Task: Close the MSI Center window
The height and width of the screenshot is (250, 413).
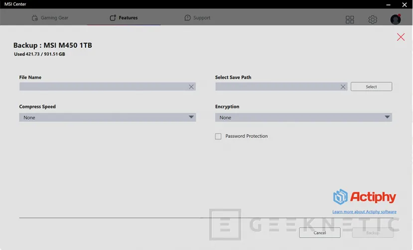Action: [405, 4]
